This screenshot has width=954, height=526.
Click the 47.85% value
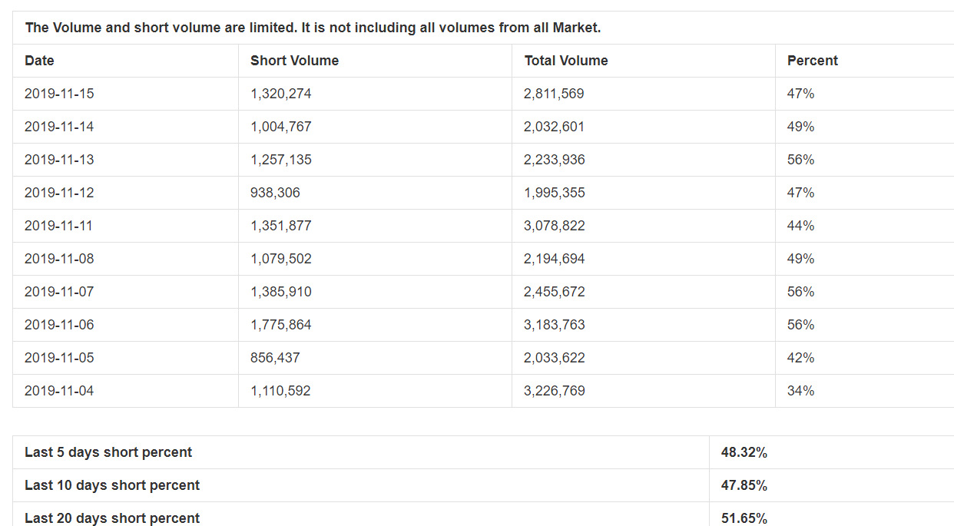744,485
